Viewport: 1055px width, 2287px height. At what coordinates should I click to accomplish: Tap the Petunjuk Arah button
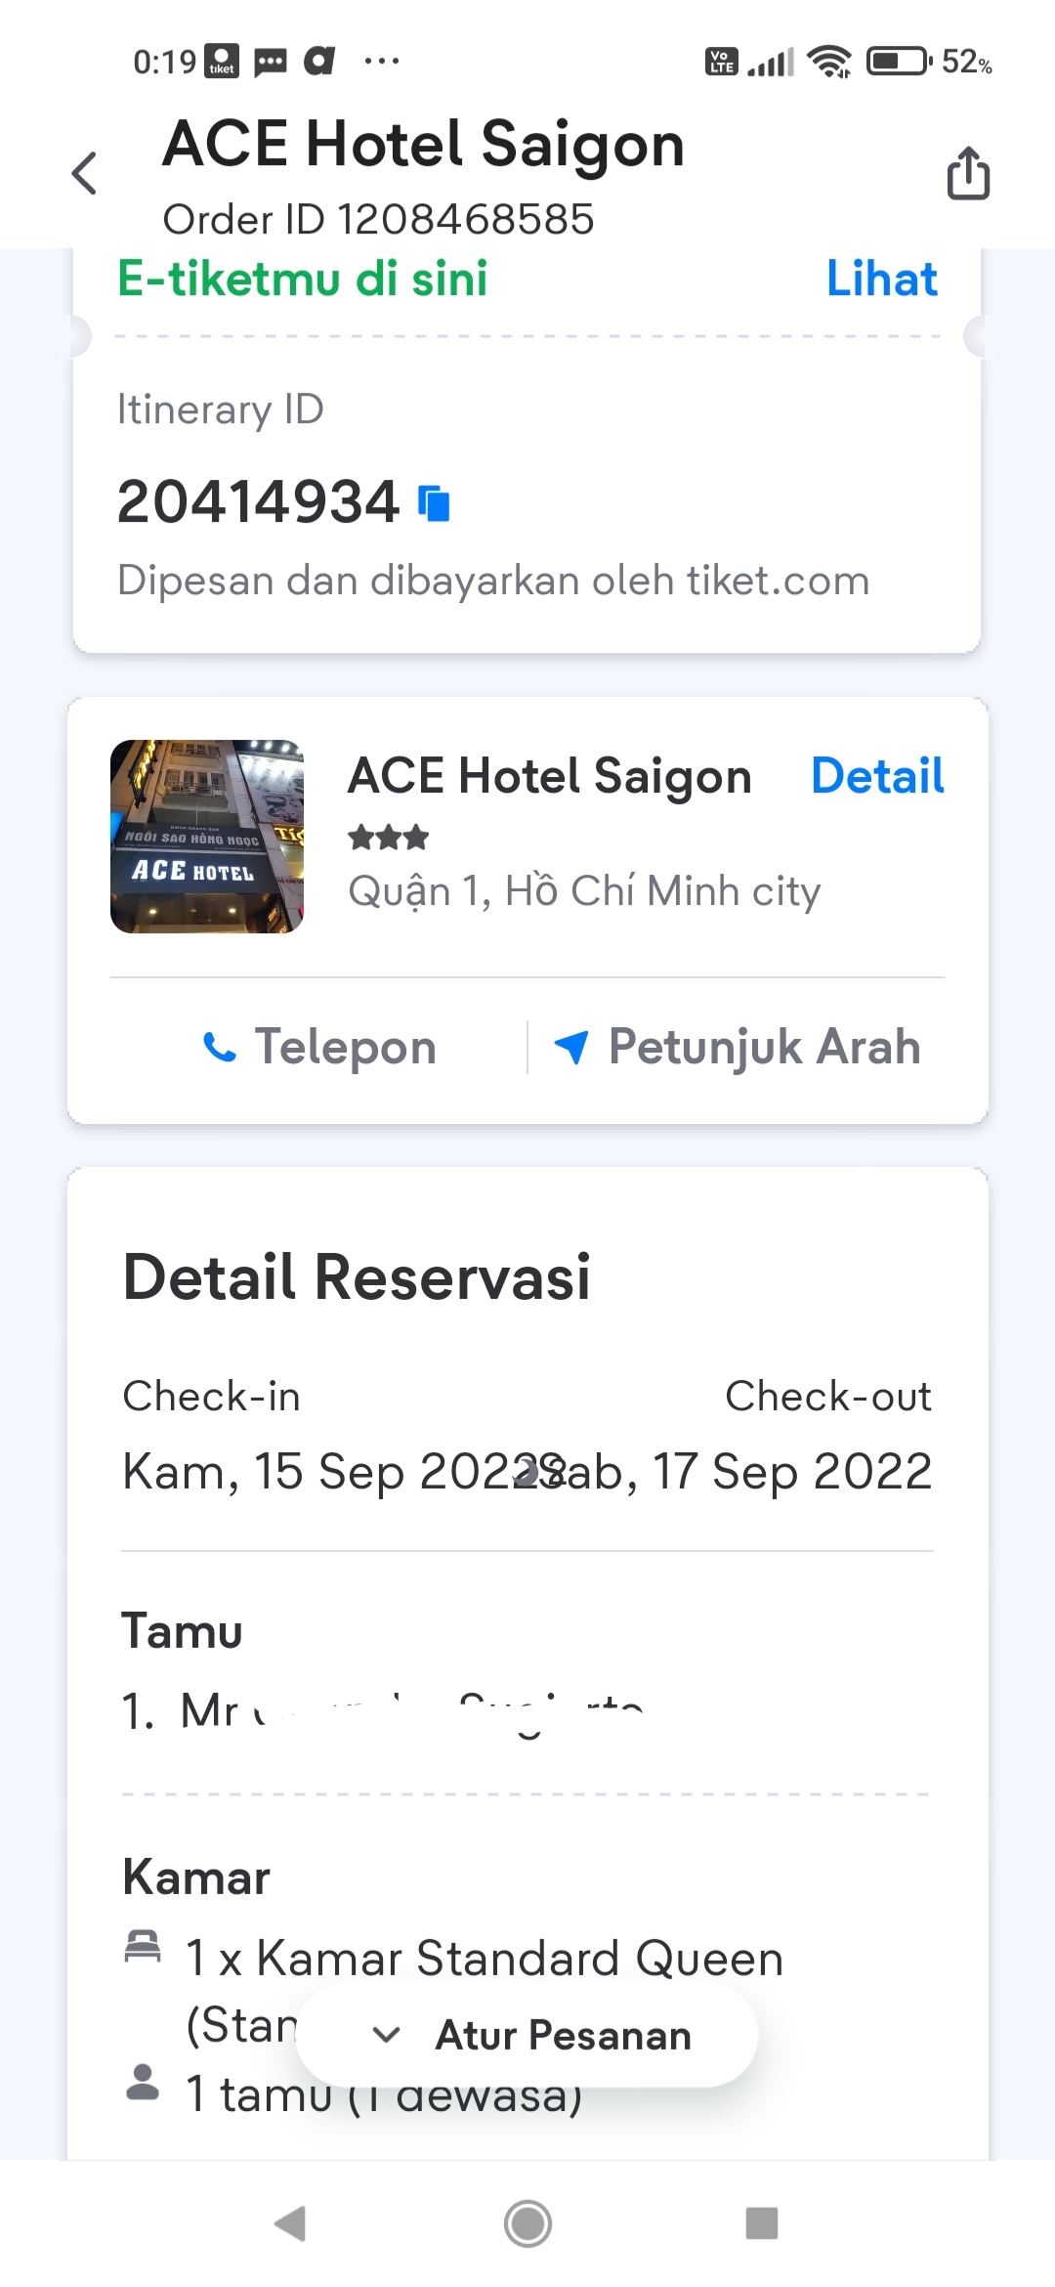[737, 1047]
